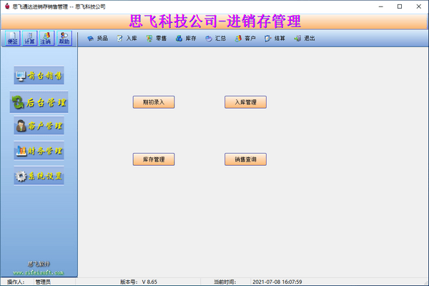This screenshot has width=429, height=286.
Task: Open the 帮助 help icon
Action: click(64, 38)
